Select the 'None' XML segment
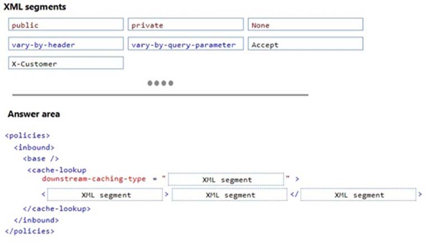442x249 pixels. click(305, 25)
